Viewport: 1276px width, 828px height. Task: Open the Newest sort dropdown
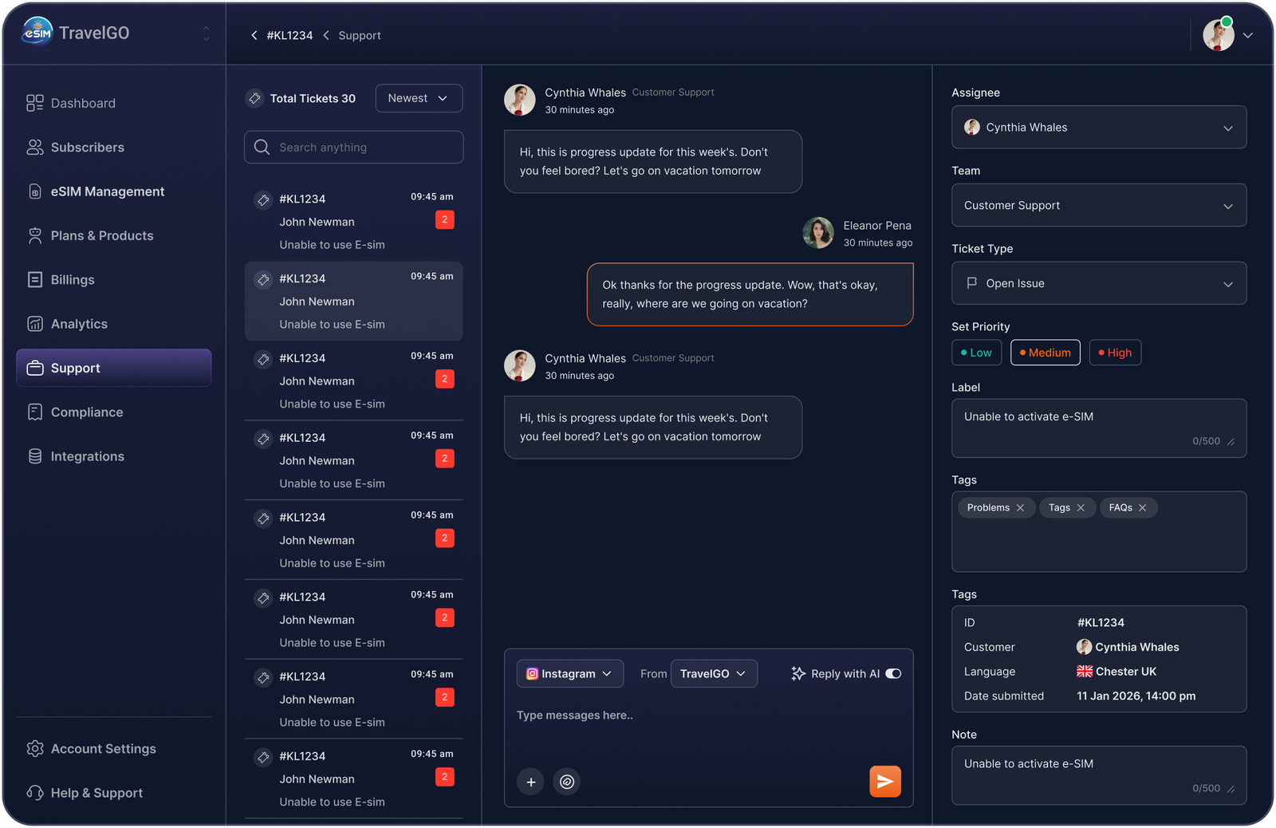click(x=419, y=98)
